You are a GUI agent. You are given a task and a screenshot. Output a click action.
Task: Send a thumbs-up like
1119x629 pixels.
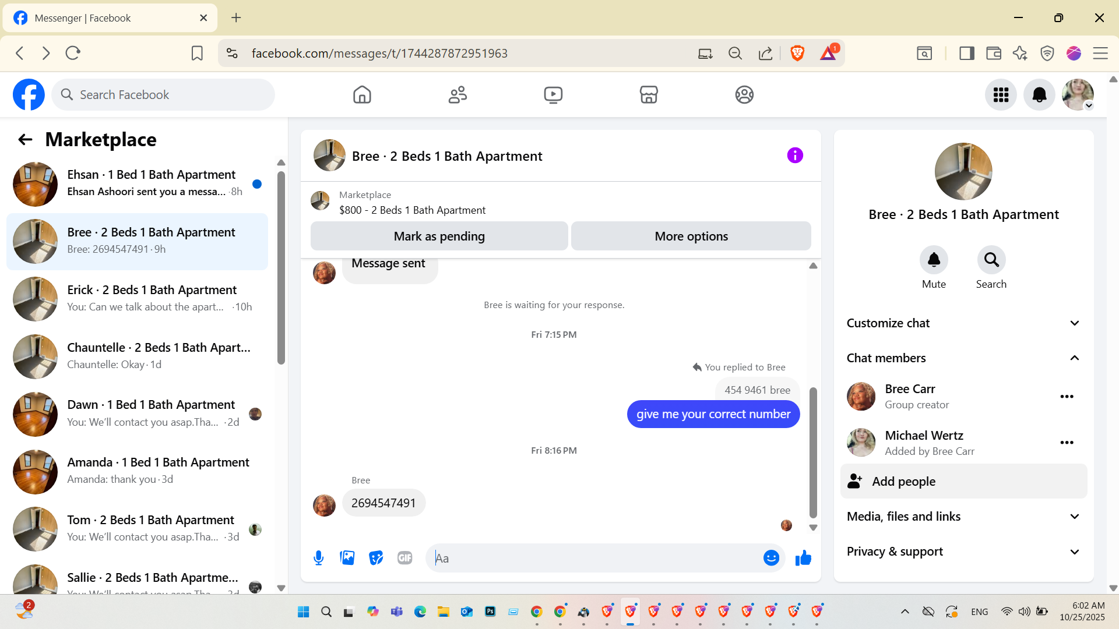[x=803, y=558]
